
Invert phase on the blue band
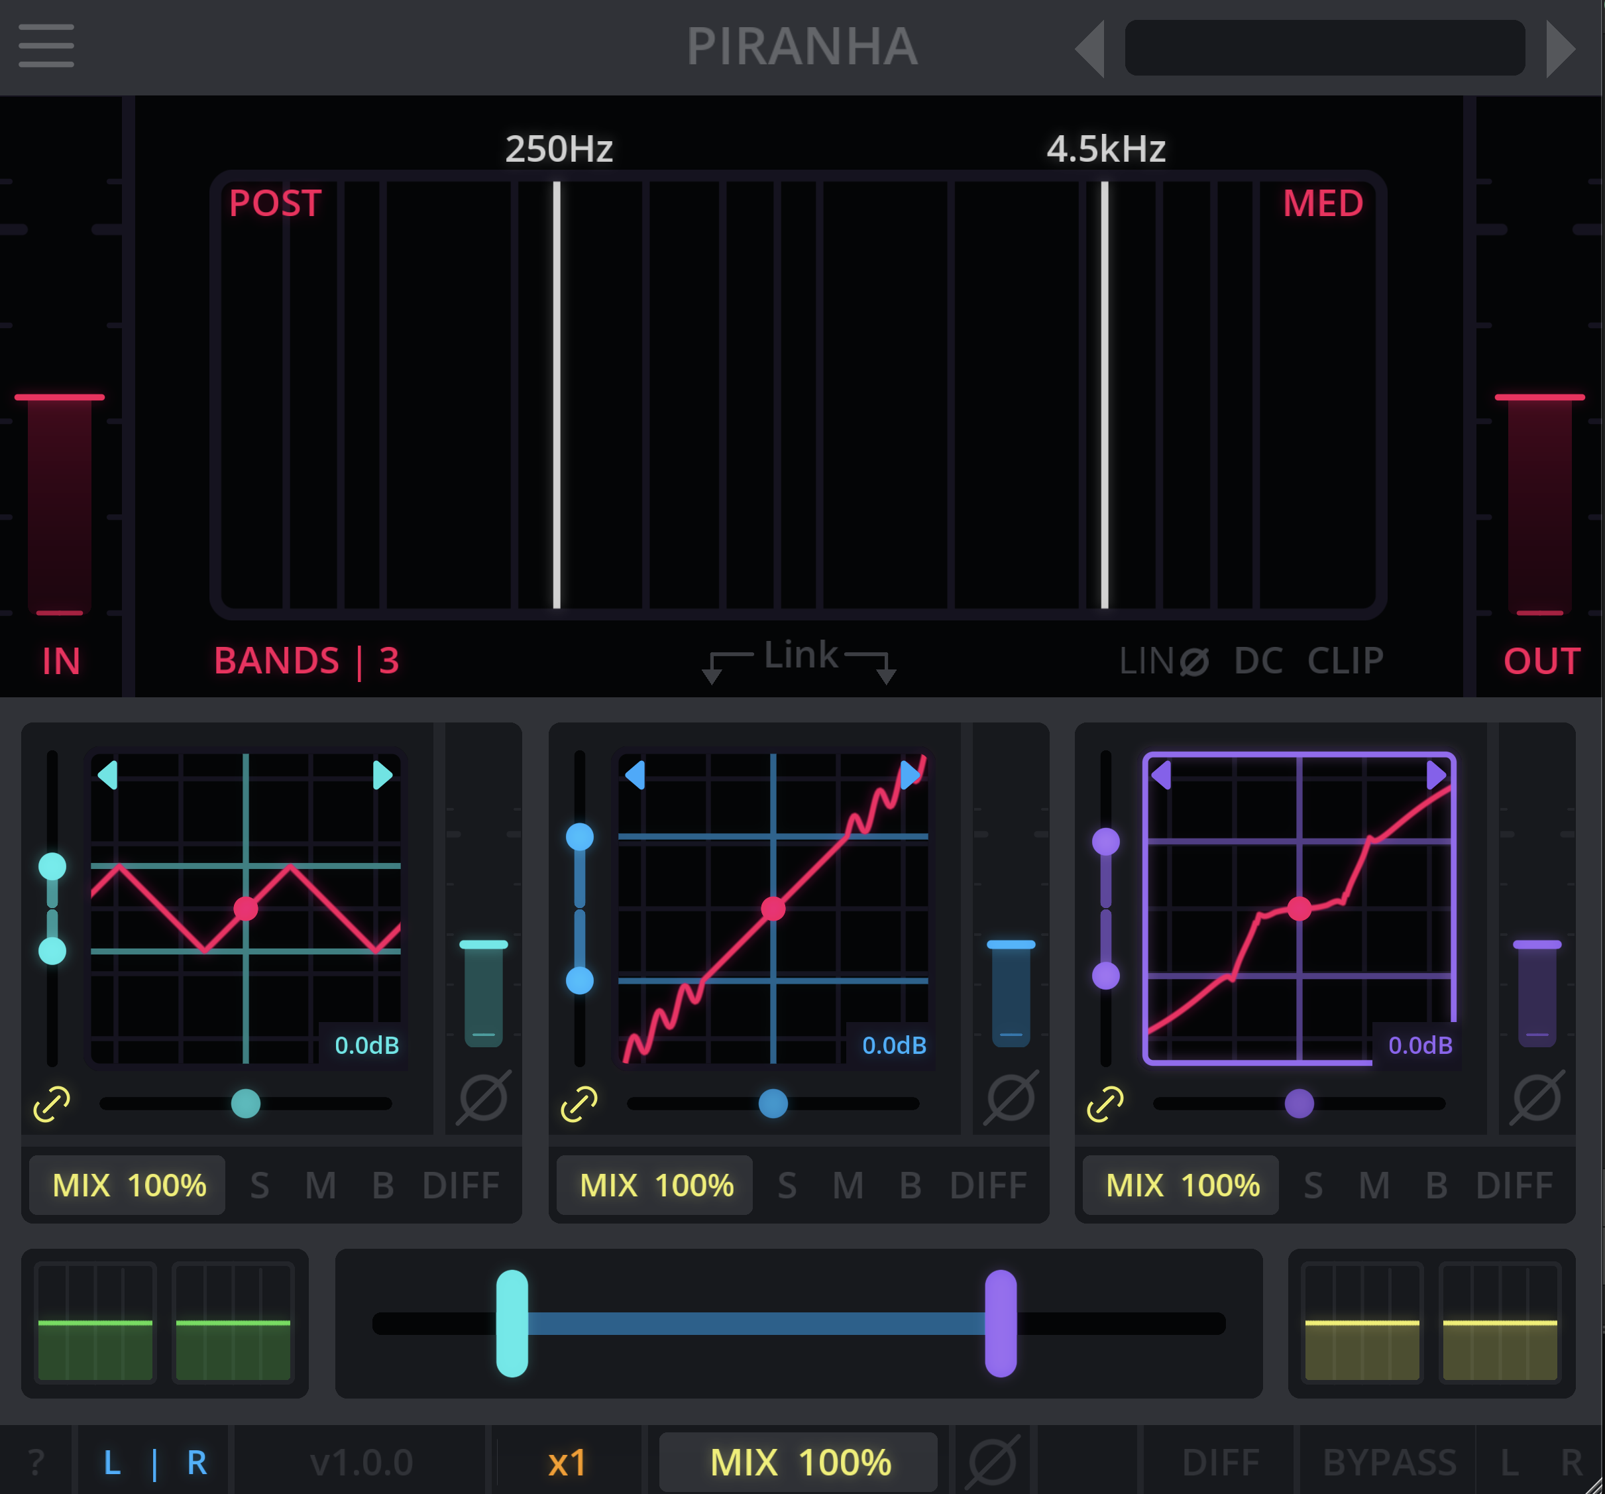1011,1098
